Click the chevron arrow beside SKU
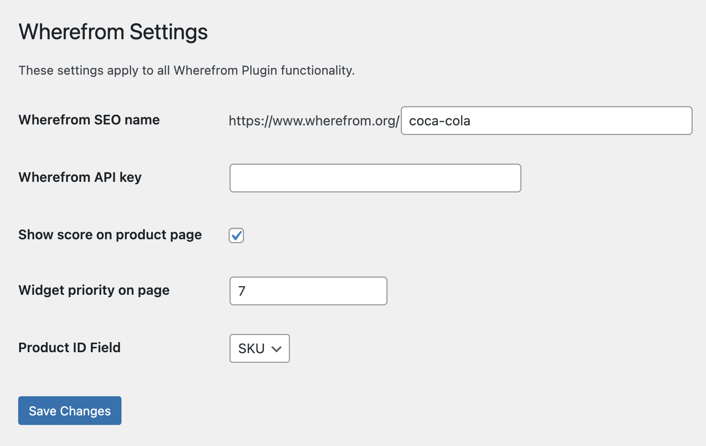 tap(276, 349)
